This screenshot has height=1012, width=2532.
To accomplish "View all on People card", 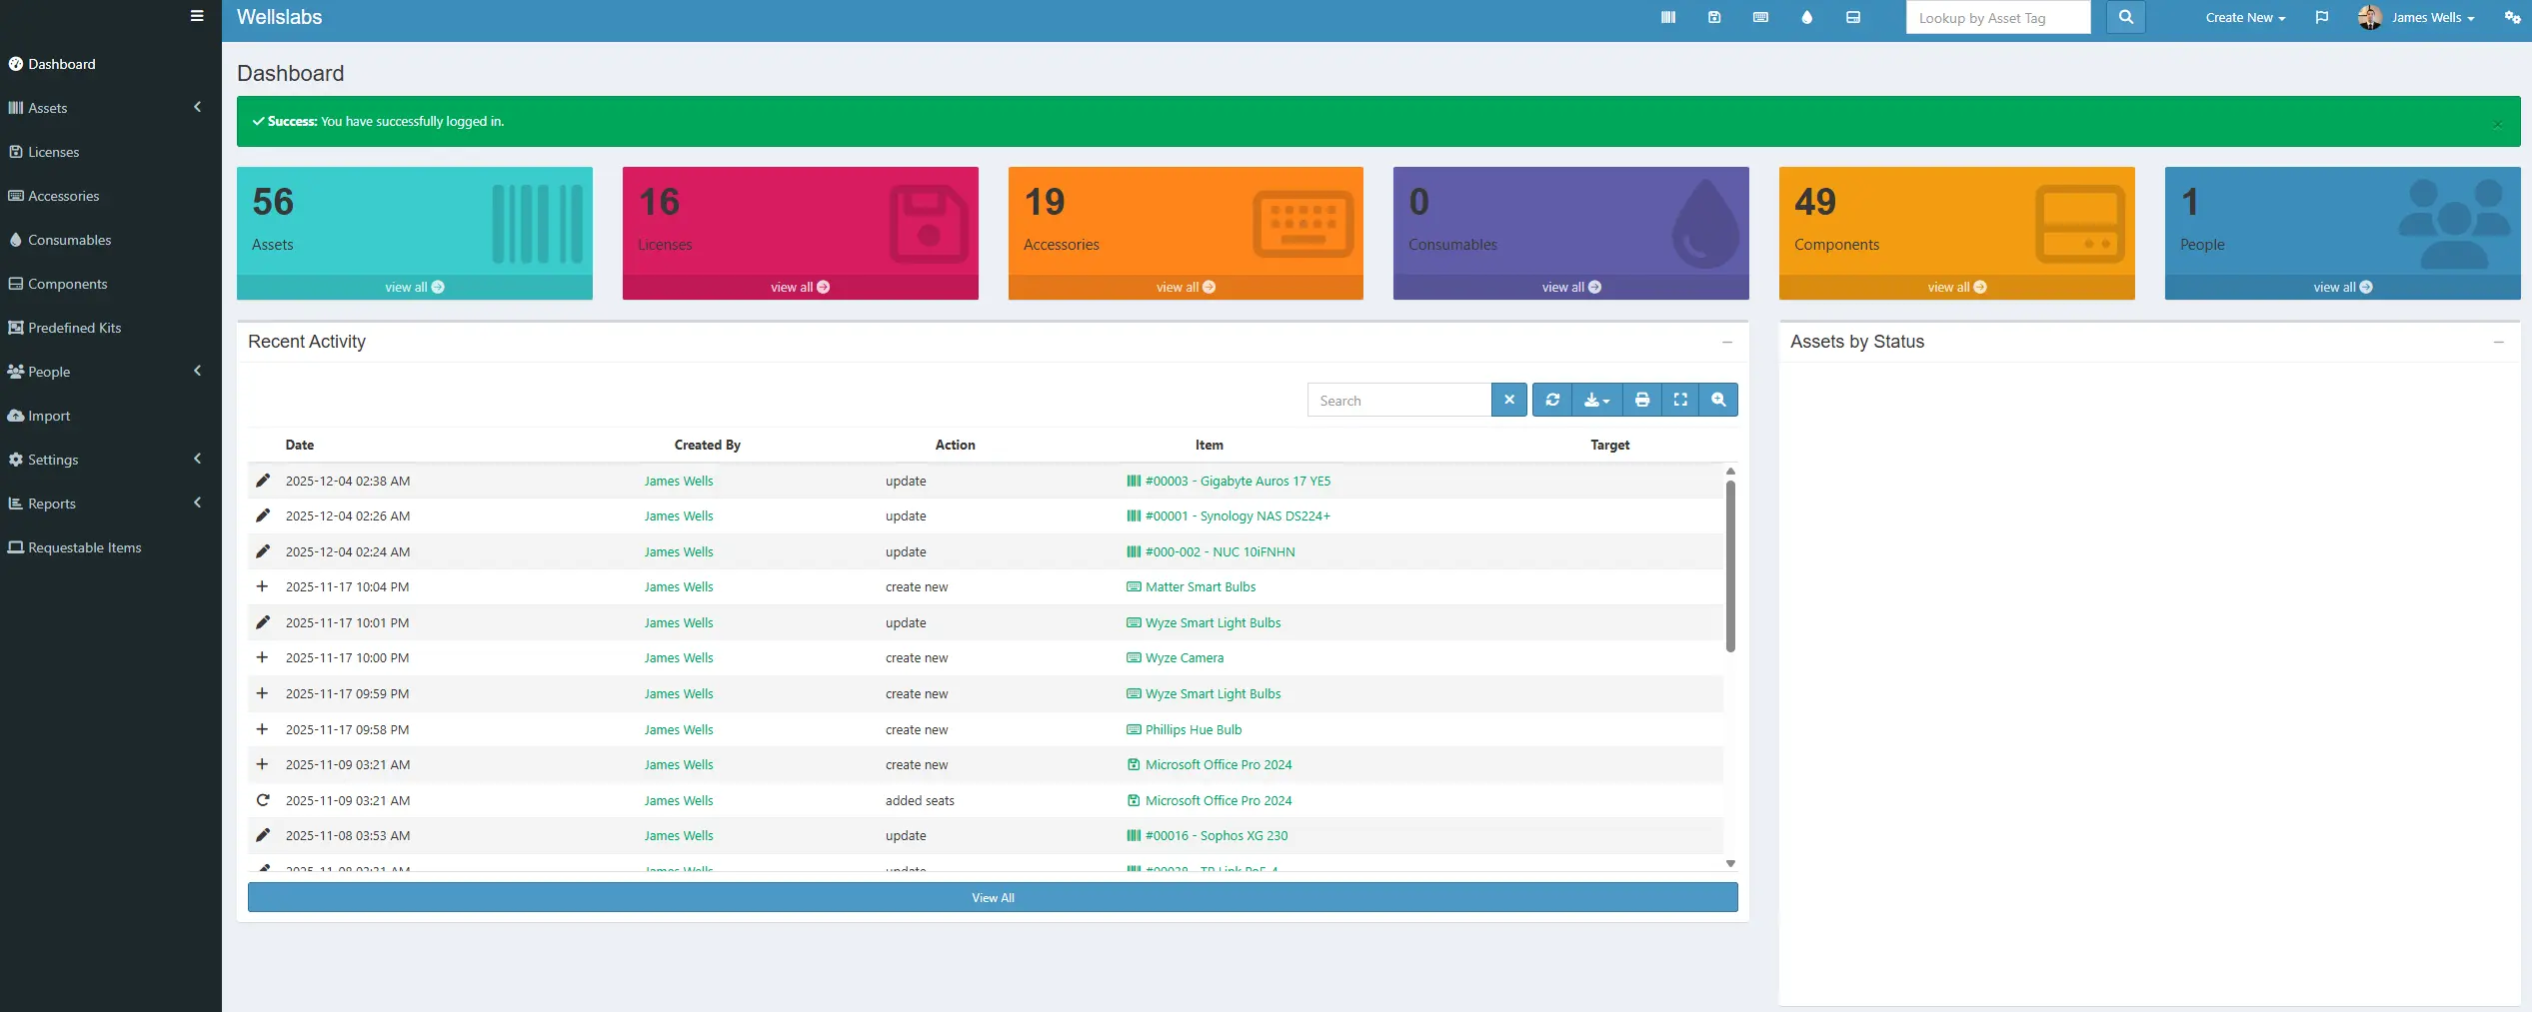I will tap(2342, 287).
